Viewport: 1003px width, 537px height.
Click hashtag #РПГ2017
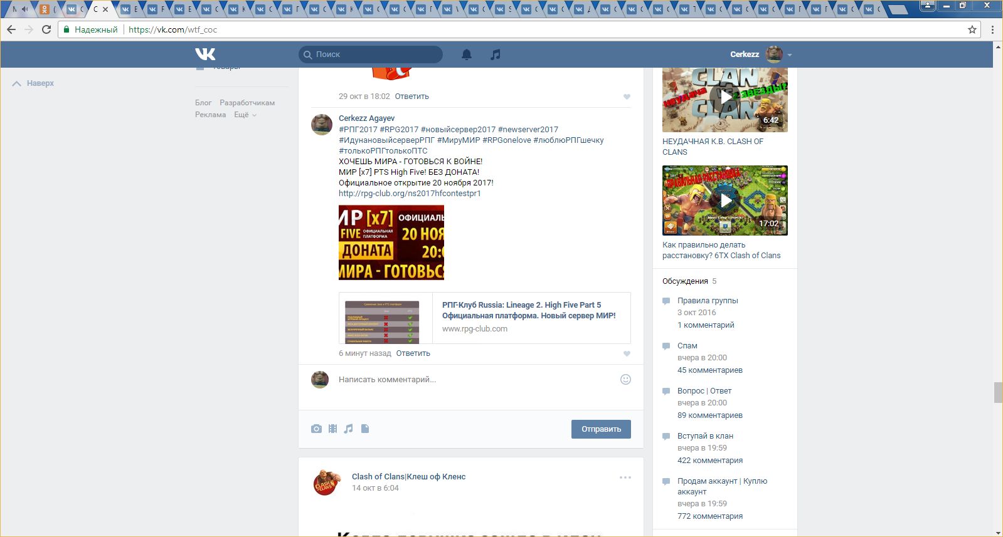coord(358,130)
